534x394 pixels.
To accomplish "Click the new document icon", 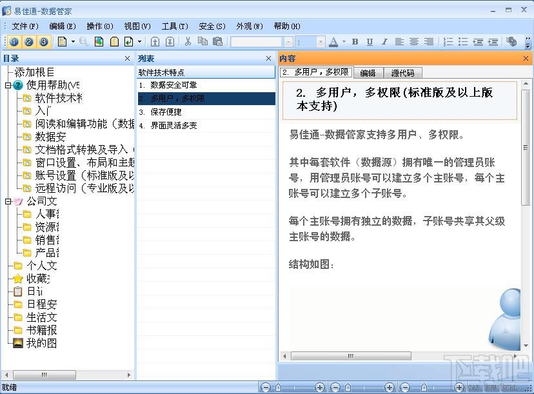I will 62,42.
